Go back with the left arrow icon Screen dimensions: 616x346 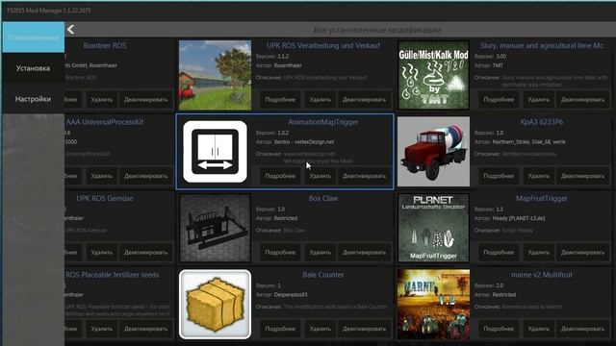(x=70, y=30)
